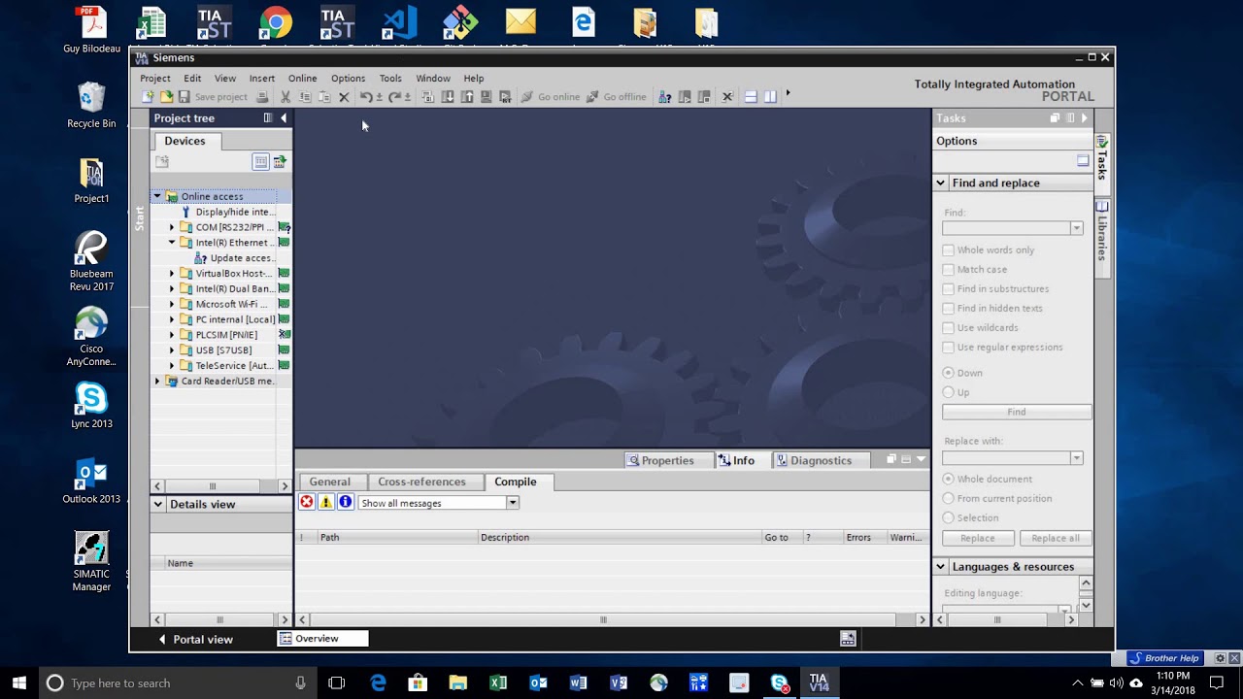Screen dimensions: 1243x699
Task: Select the Up search direction radio button
Action: tap(949, 392)
